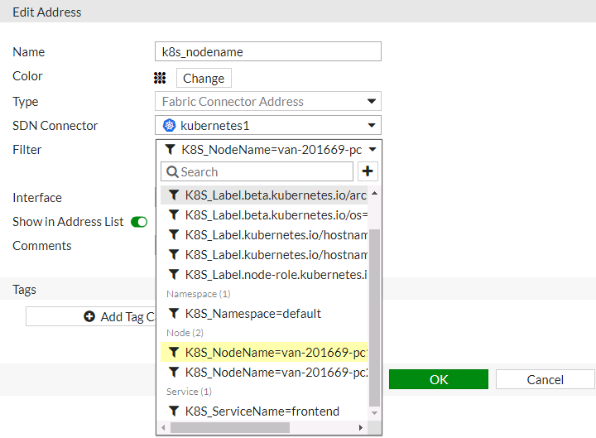This screenshot has height=438, width=596.
Task: Select K8S_Namespace=default filter option
Action: [x=252, y=314]
